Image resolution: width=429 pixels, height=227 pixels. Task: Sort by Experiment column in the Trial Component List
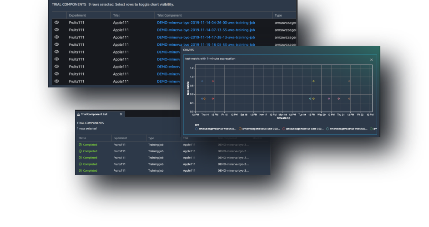coord(120,138)
